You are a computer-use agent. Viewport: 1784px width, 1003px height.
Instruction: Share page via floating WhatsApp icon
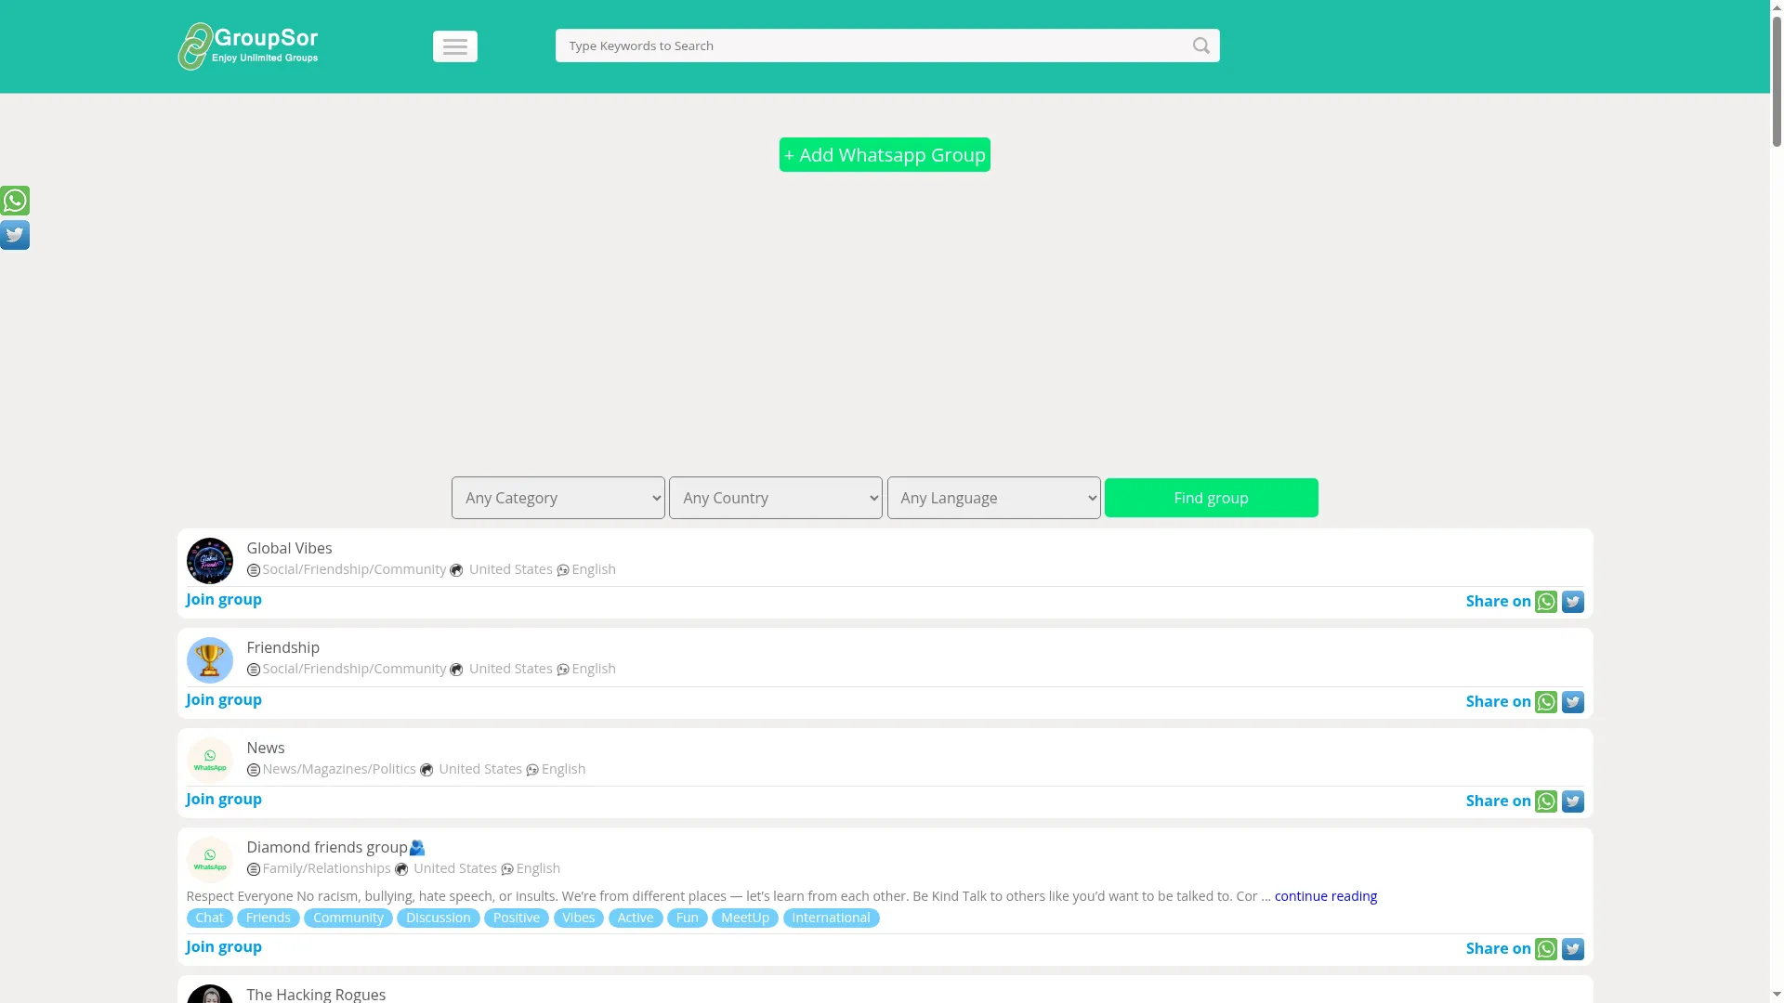pos(15,201)
